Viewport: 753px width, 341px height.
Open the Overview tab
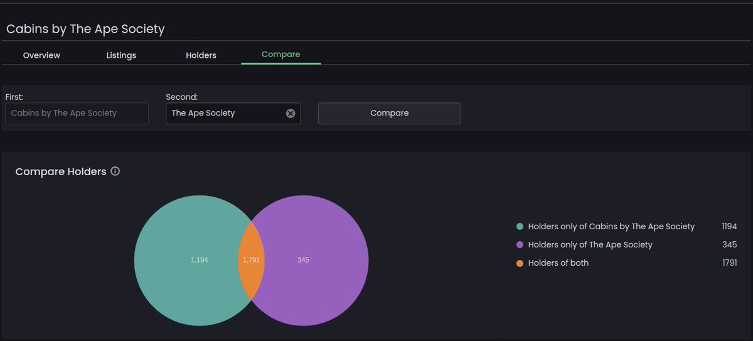click(x=41, y=55)
